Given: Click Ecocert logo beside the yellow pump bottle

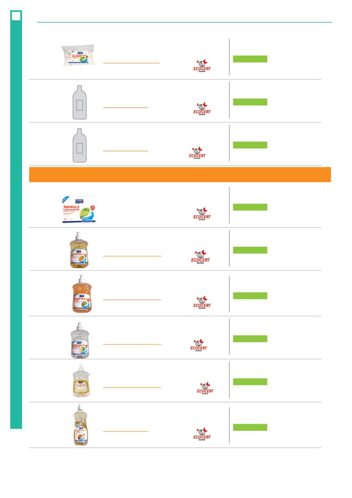Looking at the screenshot, I should click(x=200, y=257).
